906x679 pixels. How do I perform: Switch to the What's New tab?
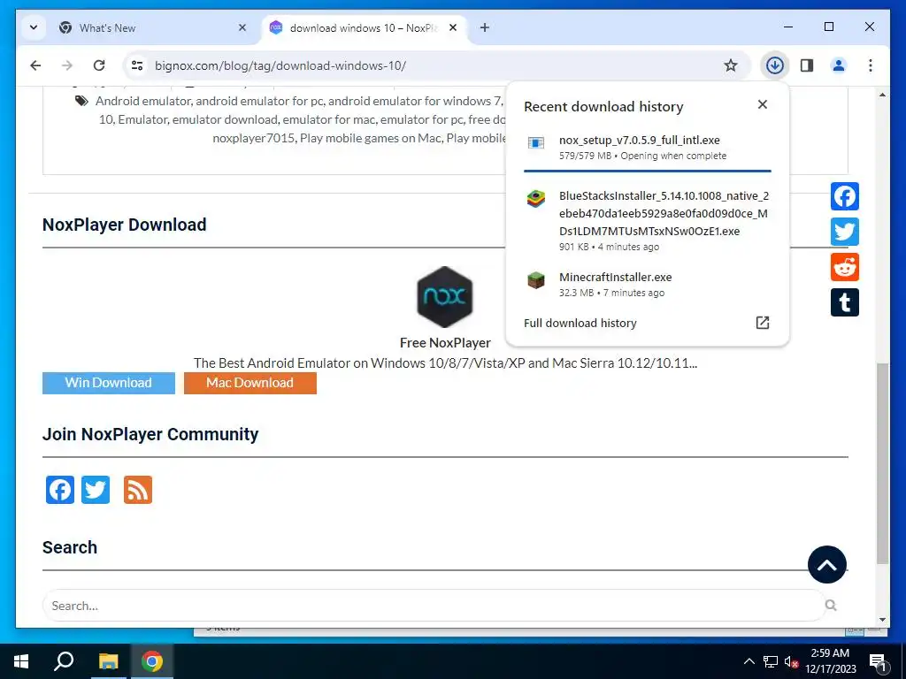[x=153, y=27]
